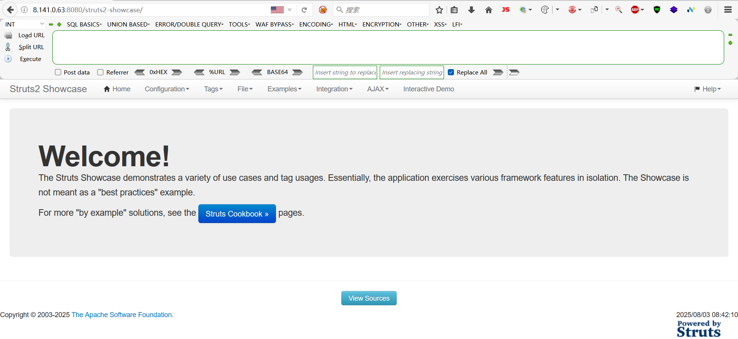Open the TOOLS dropdown in HackBar
The width and height of the screenshot is (738, 339).
pyautogui.click(x=239, y=24)
